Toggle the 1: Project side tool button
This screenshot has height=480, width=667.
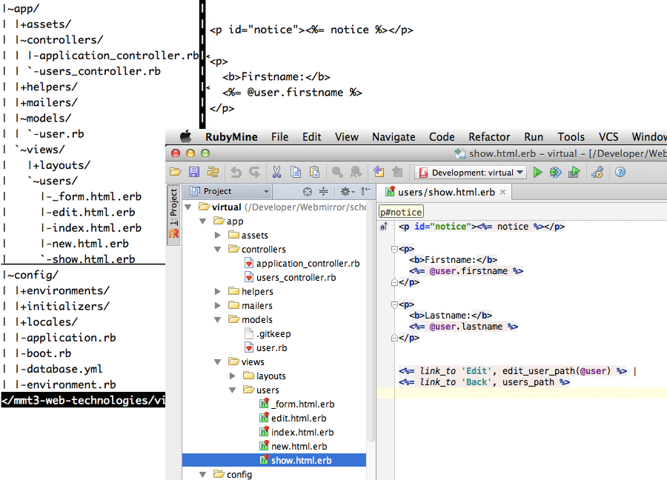[x=173, y=215]
